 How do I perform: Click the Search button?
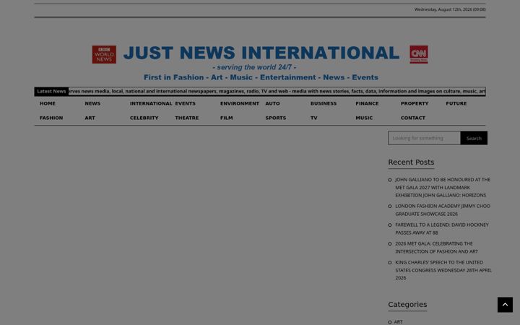coord(474,138)
